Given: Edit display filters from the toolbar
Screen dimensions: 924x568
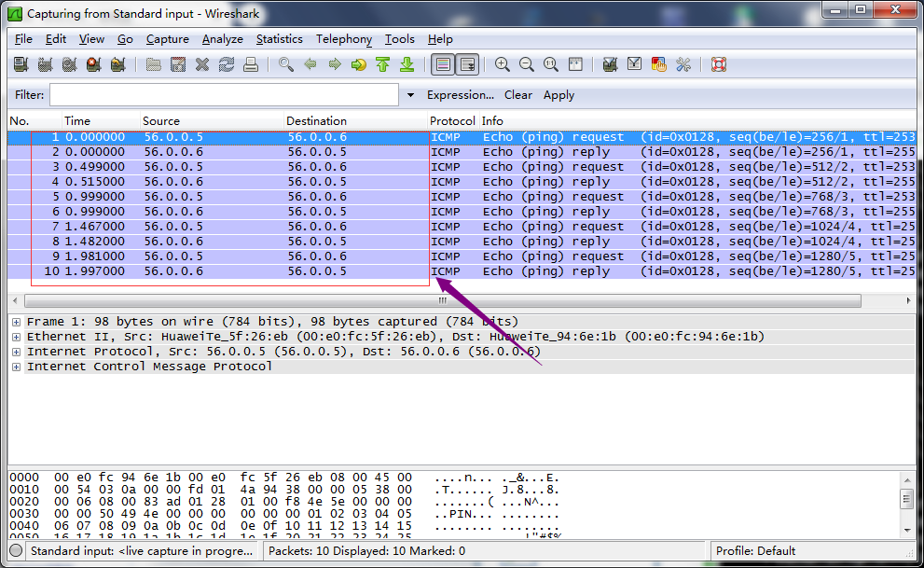Looking at the screenshot, I should 635,64.
